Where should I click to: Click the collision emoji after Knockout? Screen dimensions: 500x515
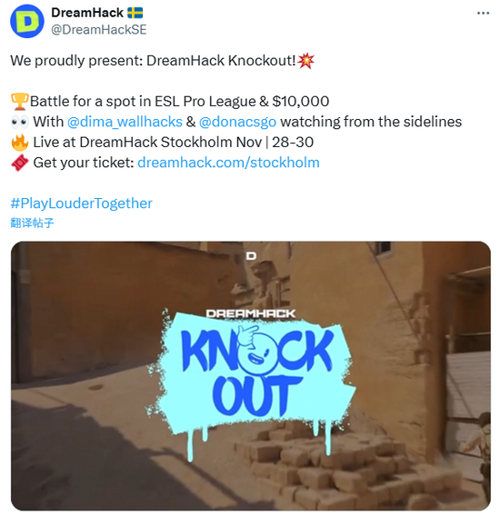tap(305, 61)
